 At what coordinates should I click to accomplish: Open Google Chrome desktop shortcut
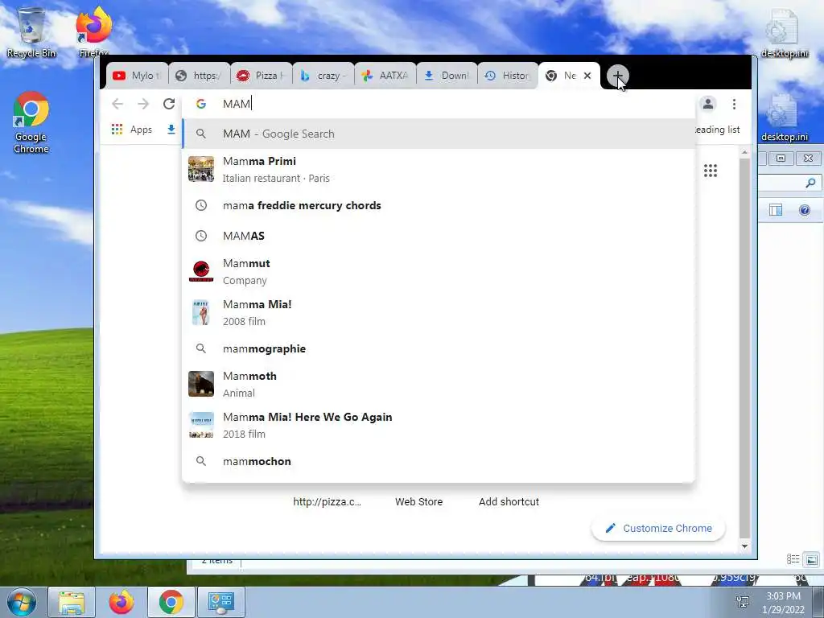tap(31, 123)
